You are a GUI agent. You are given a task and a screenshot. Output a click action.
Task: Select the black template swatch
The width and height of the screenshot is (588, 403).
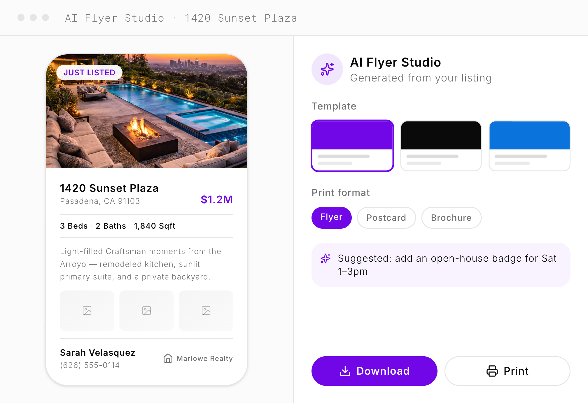tap(441, 146)
